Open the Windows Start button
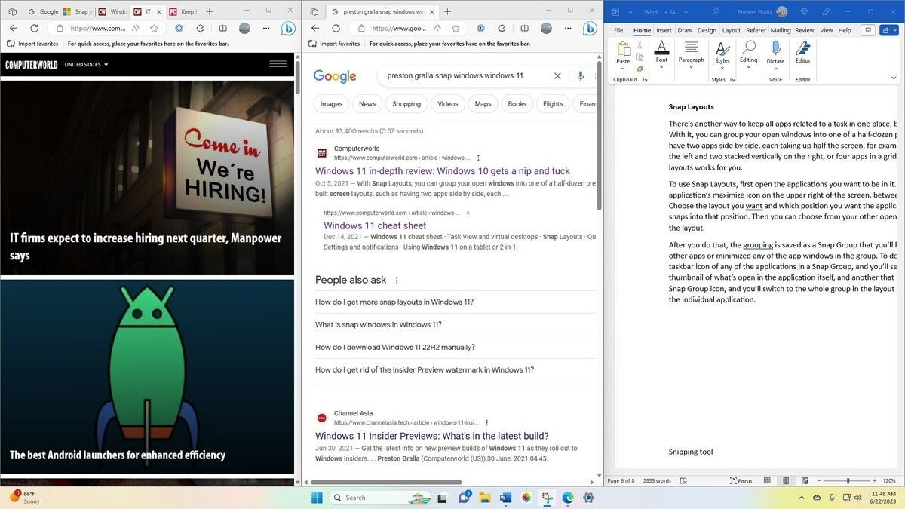Screen dimensions: 905x509 pyautogui.click(x=317, y=498)
